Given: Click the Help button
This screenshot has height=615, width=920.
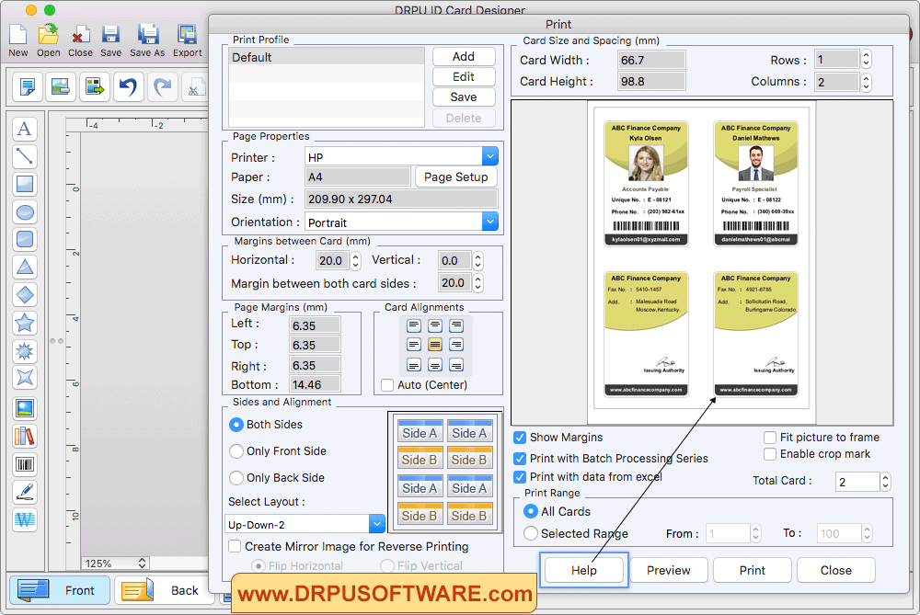Looking at the screenshot, I should coord(584,570).
